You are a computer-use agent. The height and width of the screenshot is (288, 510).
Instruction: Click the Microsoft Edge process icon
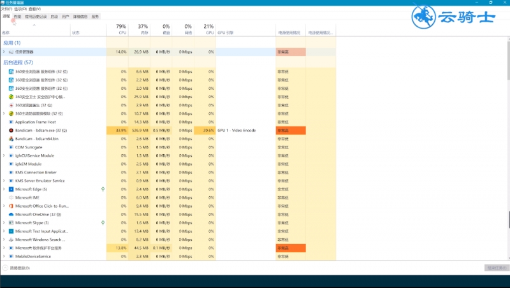(x=11, y=189)
